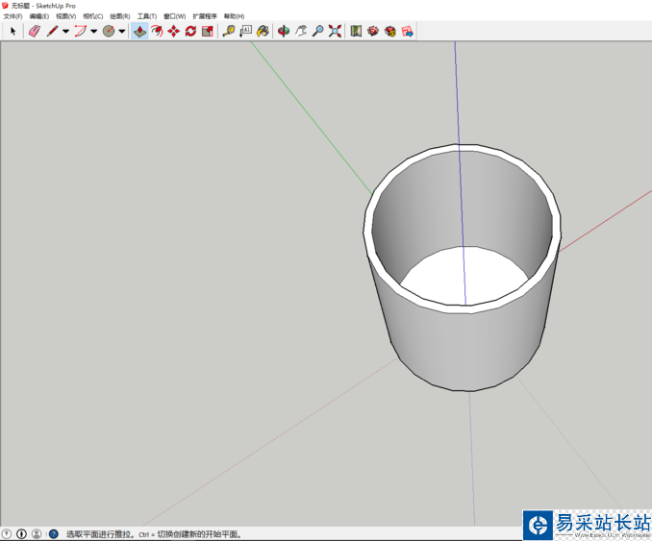Click the geolocation icon in status bar
Image resolution: width=652 pixels, height=541 pixels.
click(7, 533)
